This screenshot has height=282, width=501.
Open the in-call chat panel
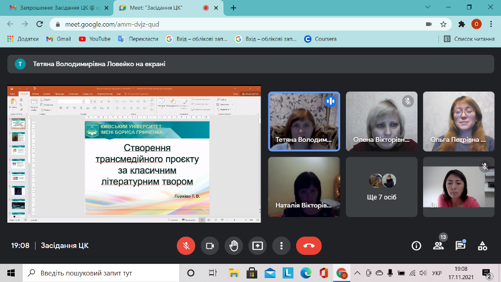pos(460,246)
